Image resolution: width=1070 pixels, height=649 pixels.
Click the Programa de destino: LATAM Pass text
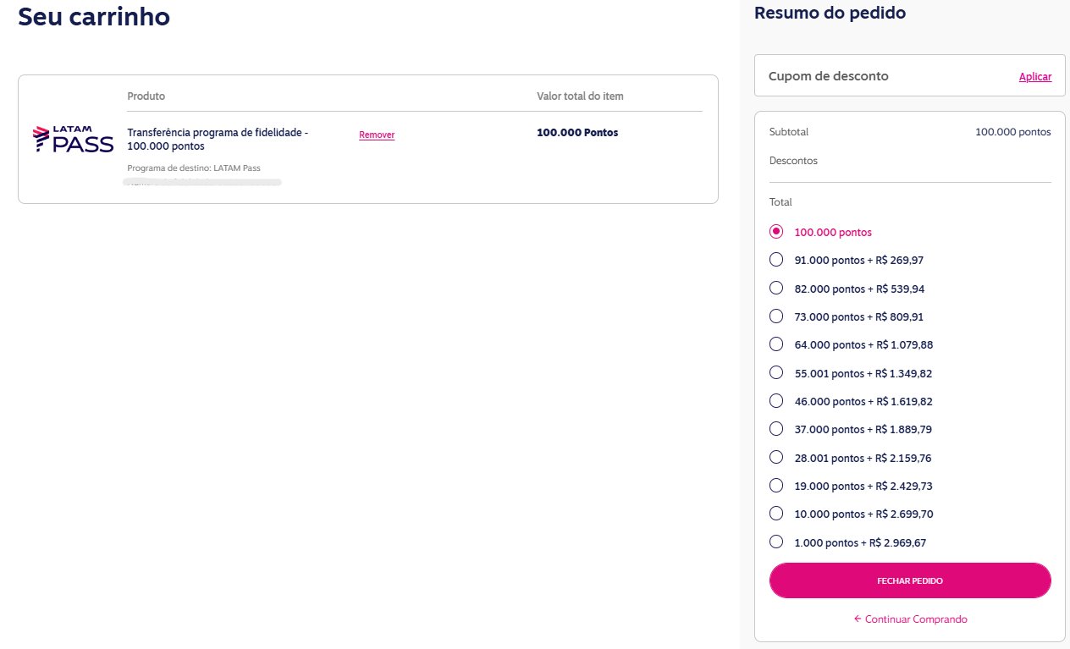194,168
